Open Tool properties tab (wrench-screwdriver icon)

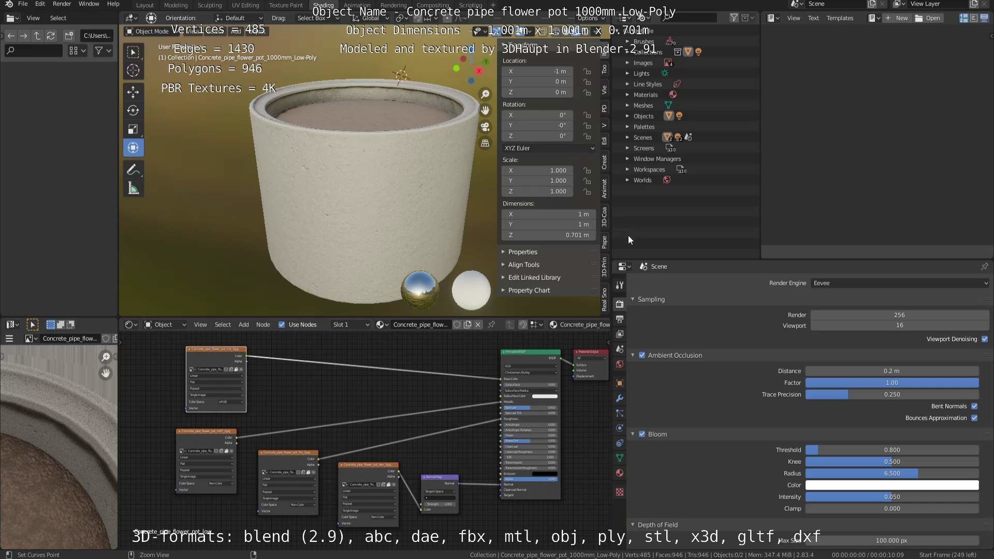[620, 285]
